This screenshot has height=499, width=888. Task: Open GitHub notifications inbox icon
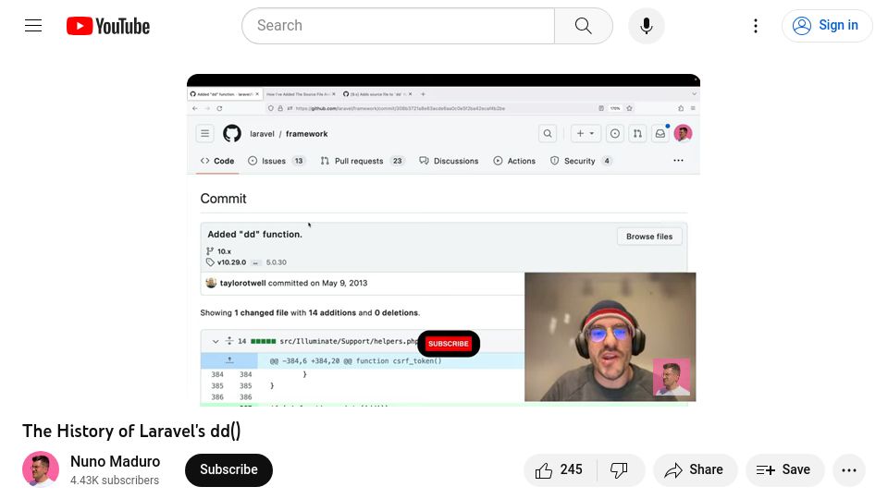point(660,133)
